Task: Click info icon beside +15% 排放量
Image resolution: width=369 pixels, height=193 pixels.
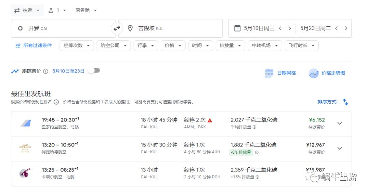Action: point(258,177)
